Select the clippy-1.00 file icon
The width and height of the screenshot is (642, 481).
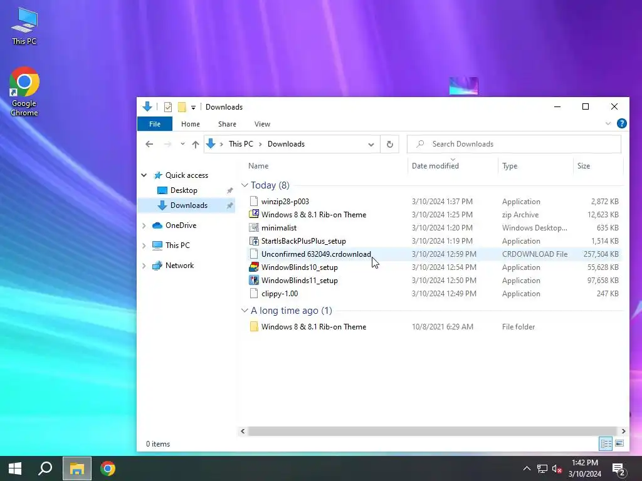click(x=254, y=293)
